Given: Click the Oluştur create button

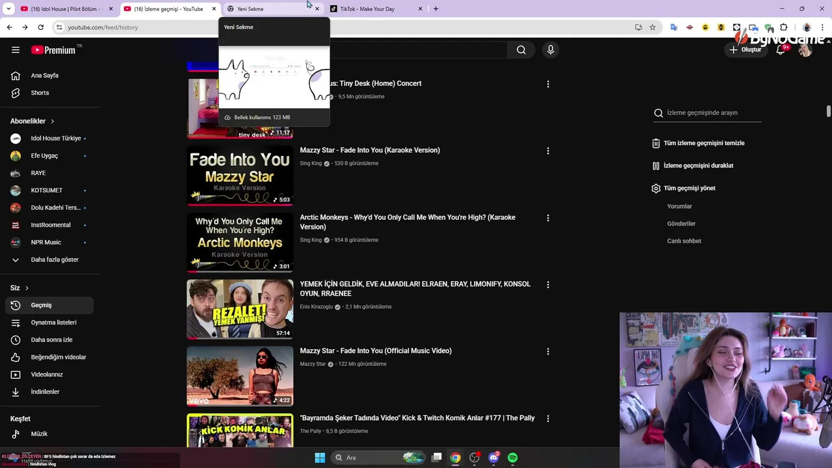Looking at the screenshot, I should pos(745,50).
